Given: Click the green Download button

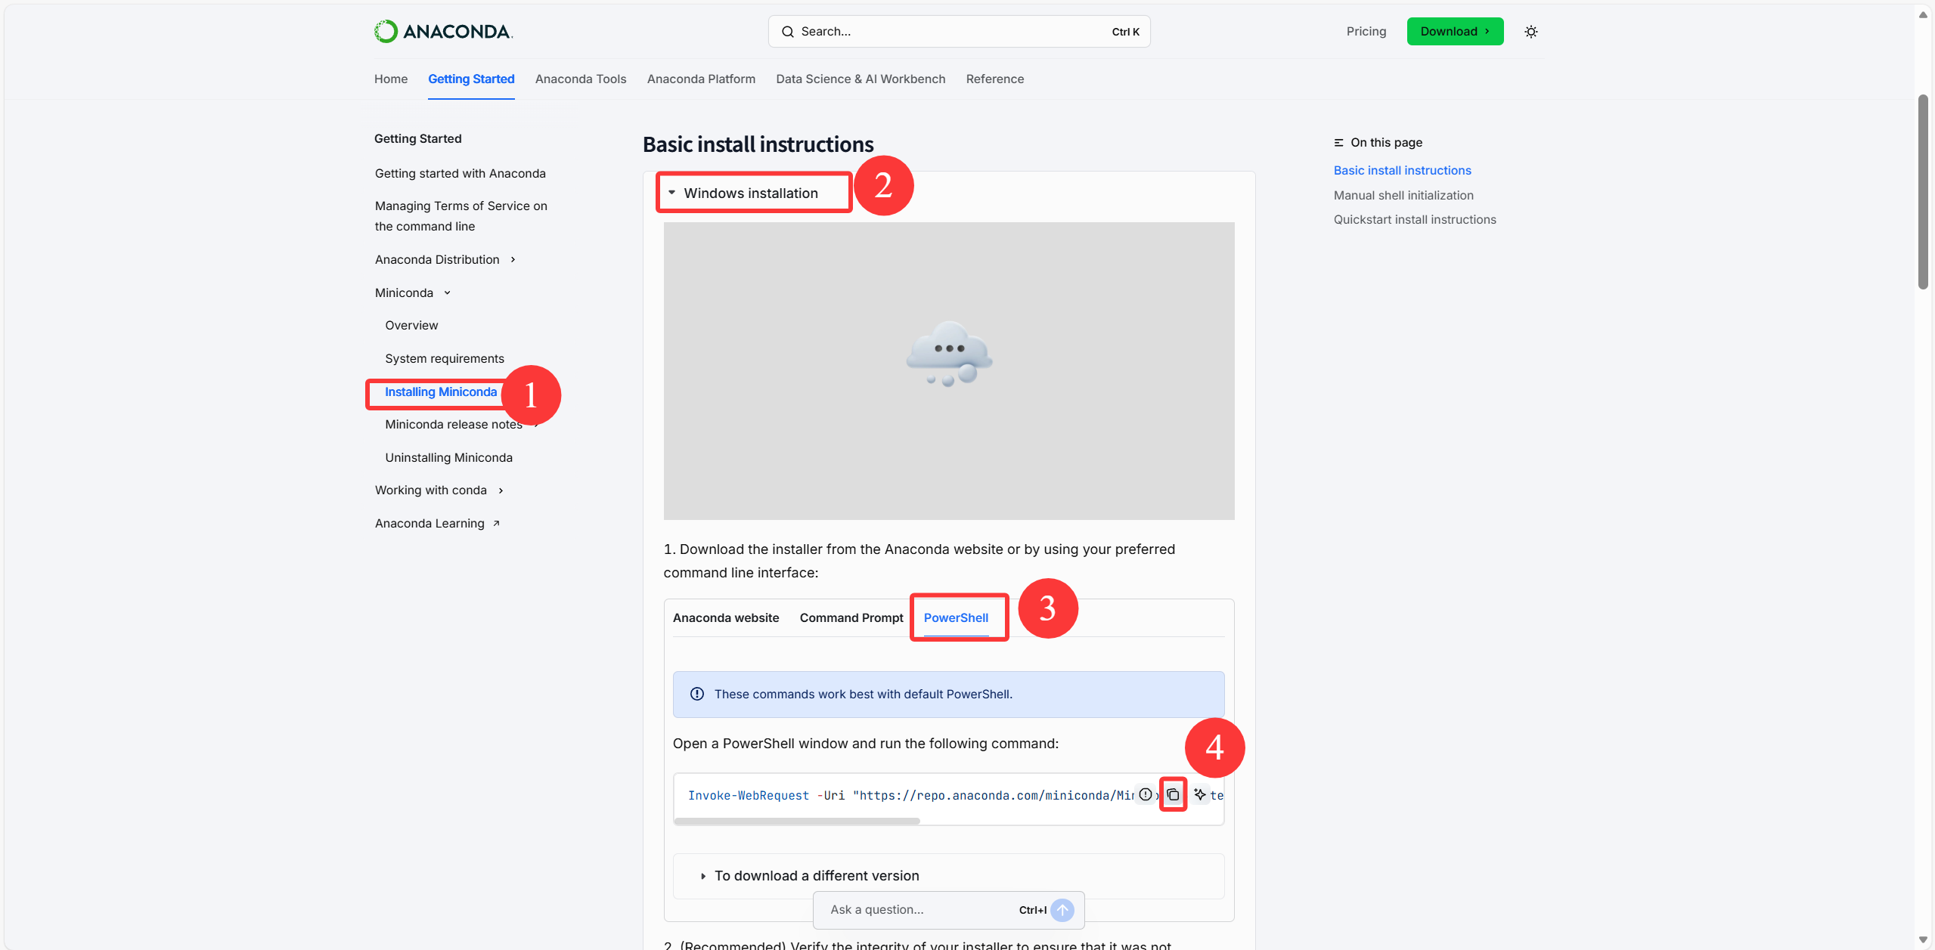Looking at the screenshot, I should (x=1454, y=32).
